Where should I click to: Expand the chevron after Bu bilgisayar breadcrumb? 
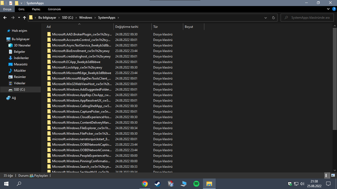pos(59,18)
